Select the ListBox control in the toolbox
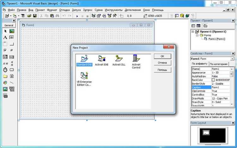Screen dimensions: 237x148 coord(12,57)
